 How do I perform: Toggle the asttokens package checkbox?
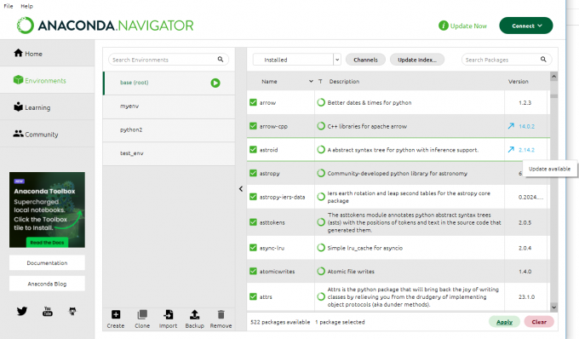[x=253, y=222]
